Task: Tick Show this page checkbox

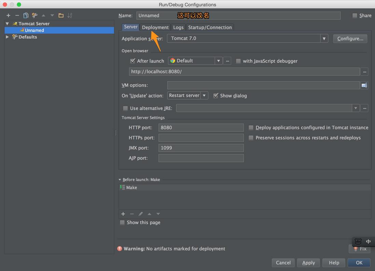Action: pyautogui.click(x=122, y=223)
